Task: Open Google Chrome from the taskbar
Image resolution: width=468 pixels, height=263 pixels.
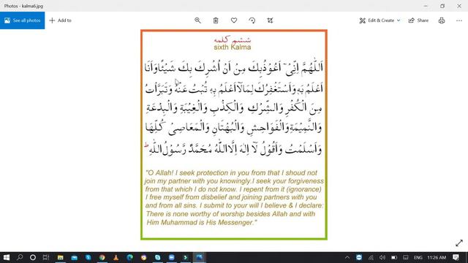Action: (102, 257)
